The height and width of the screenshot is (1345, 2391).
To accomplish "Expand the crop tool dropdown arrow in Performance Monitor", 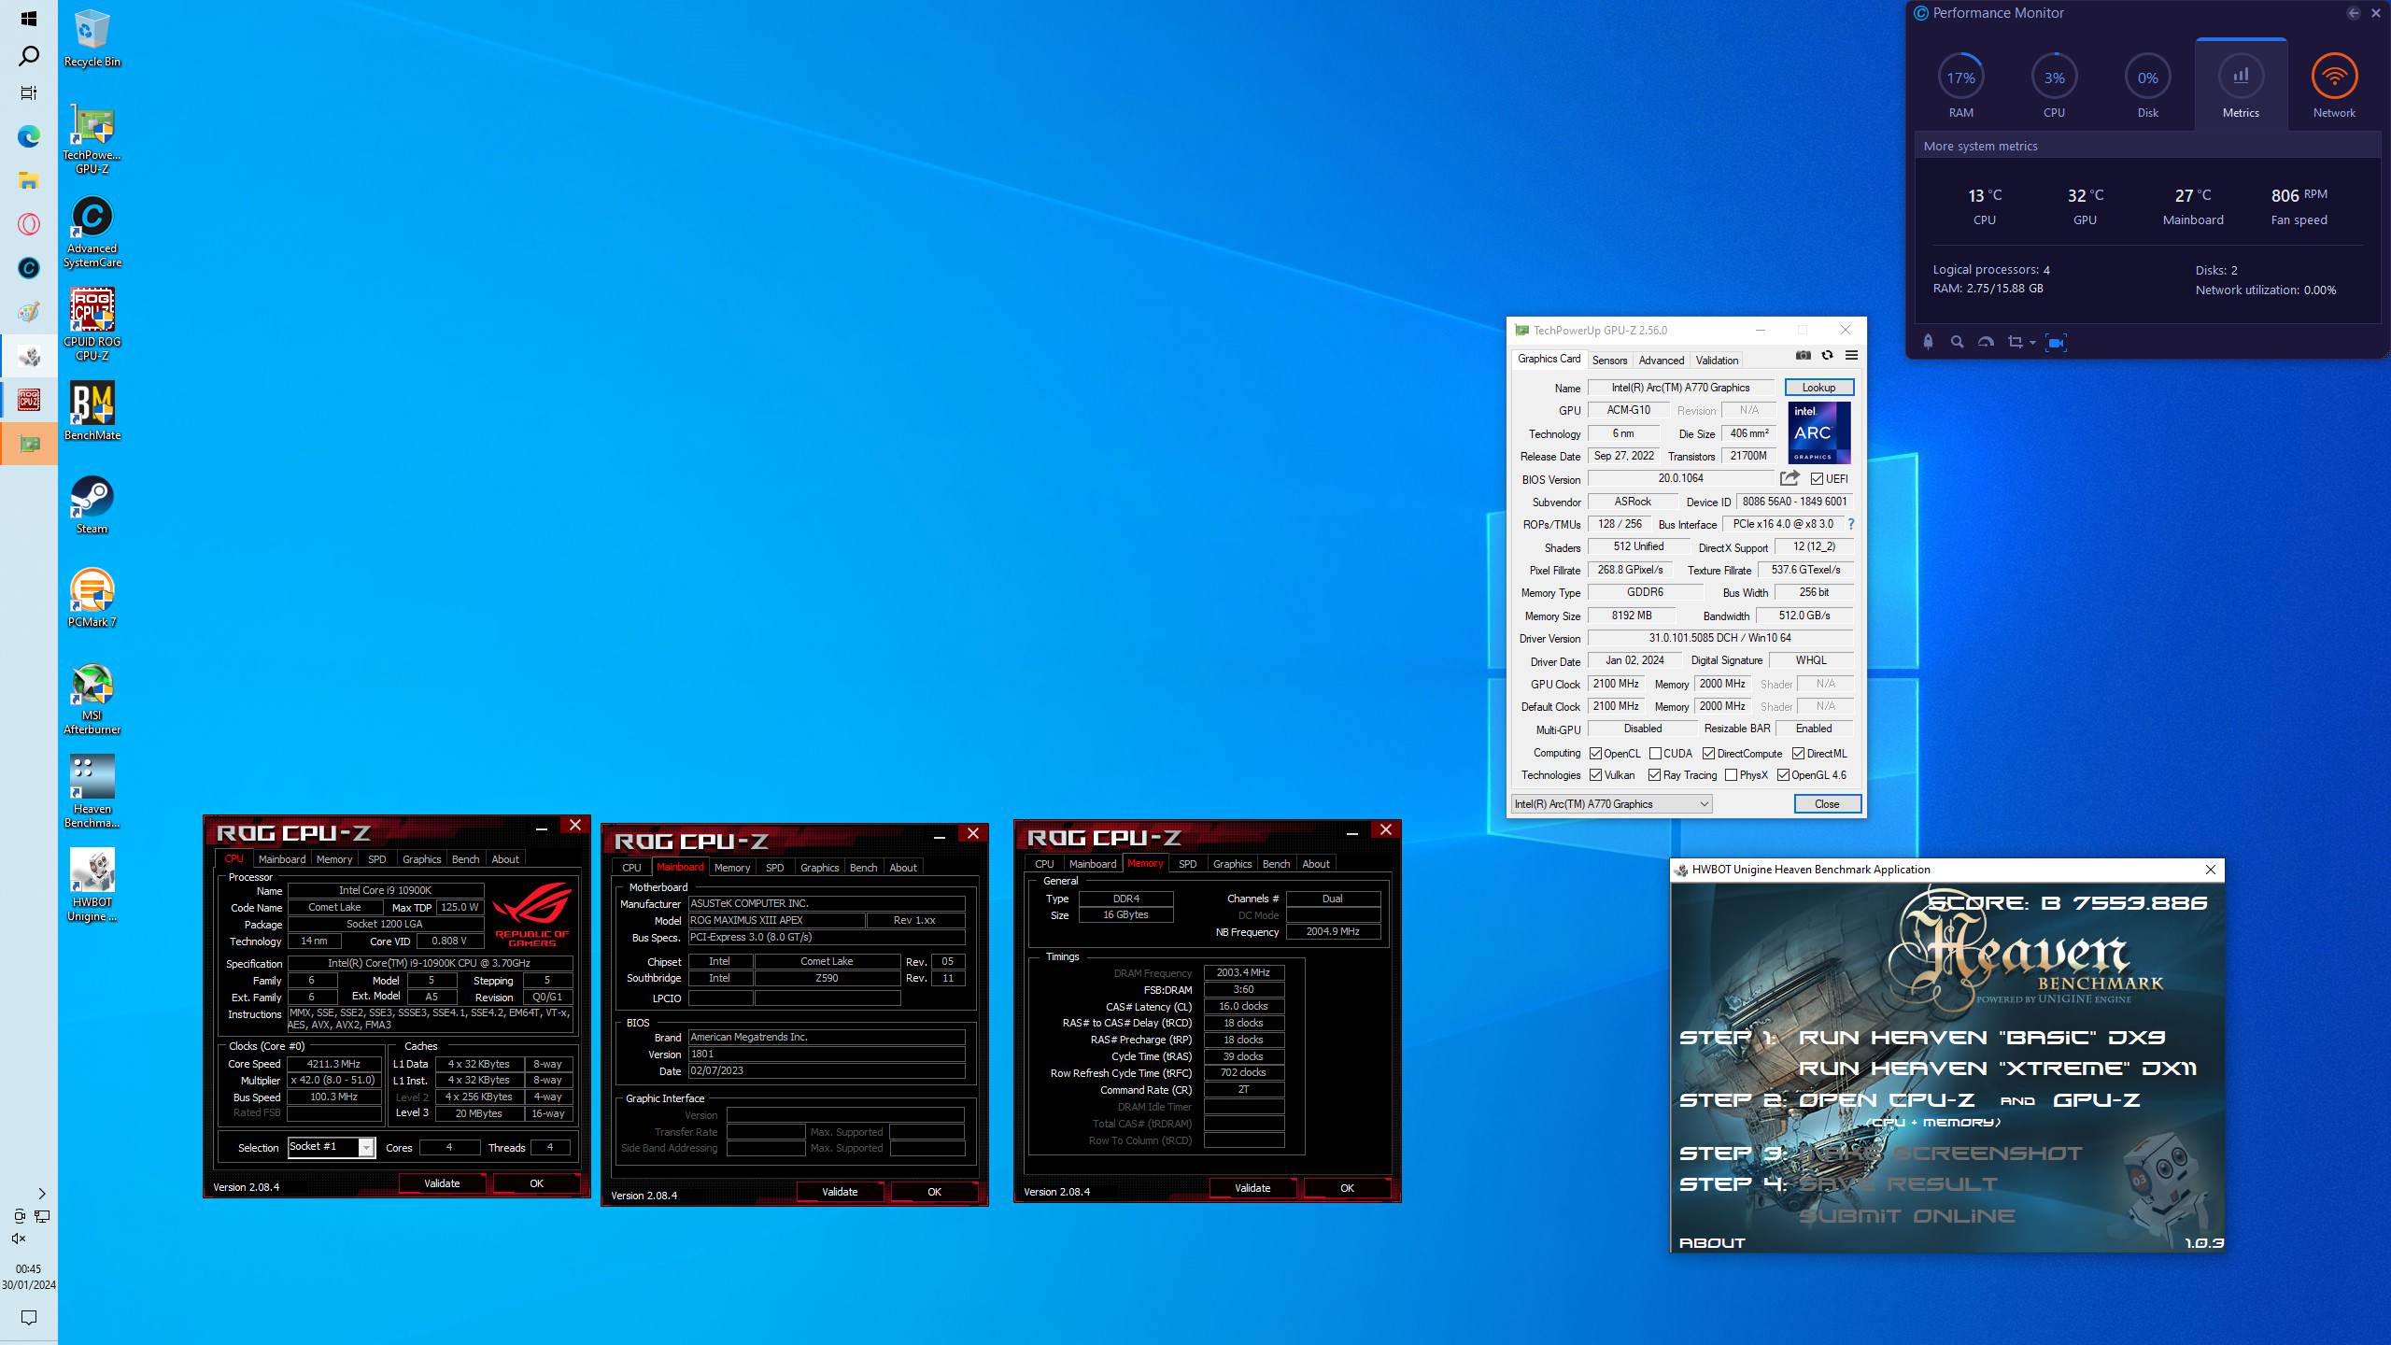I will [2032, 343].
